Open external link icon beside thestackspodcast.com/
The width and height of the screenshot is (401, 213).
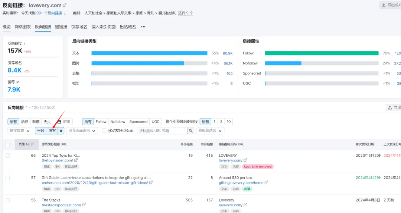pos(84,205)
